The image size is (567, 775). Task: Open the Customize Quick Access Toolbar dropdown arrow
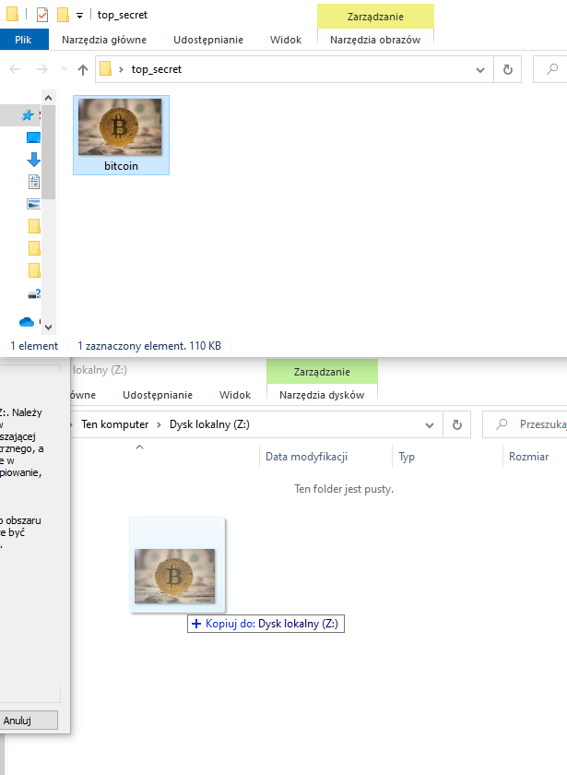pyautogui.click(x=79, y=16)
